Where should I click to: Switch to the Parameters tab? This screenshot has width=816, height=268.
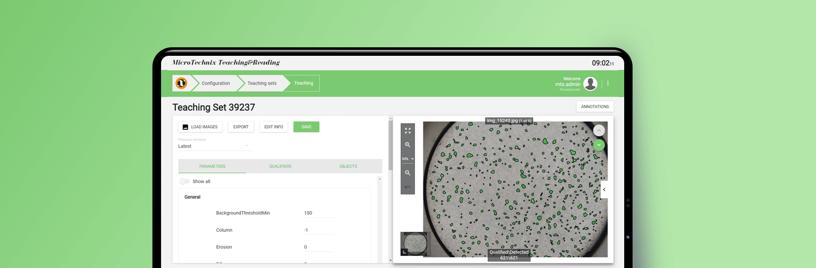point(212,166)
